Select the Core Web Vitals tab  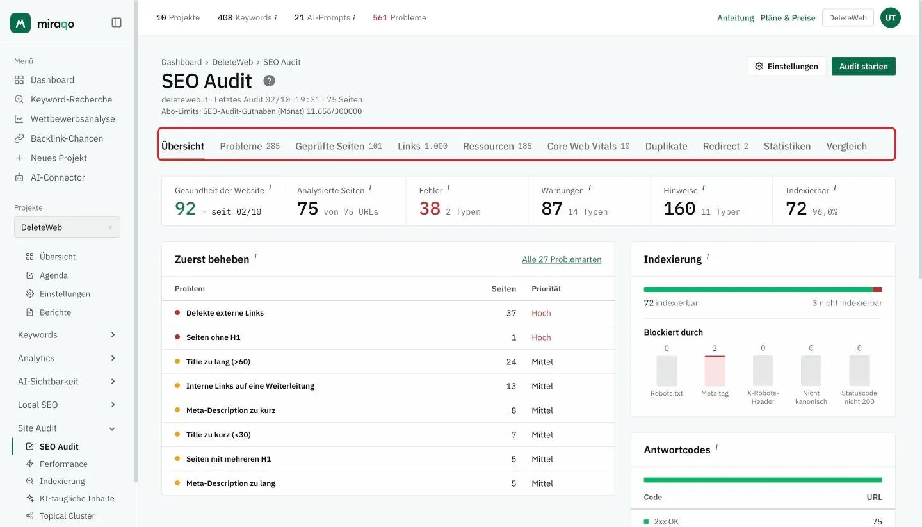[x=588, y=146]
